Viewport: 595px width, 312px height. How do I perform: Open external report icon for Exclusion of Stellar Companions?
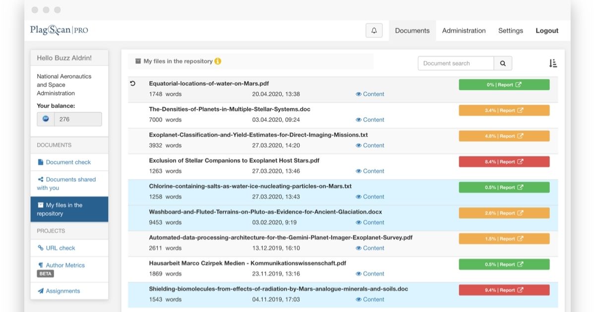click(x=520, y=162)
